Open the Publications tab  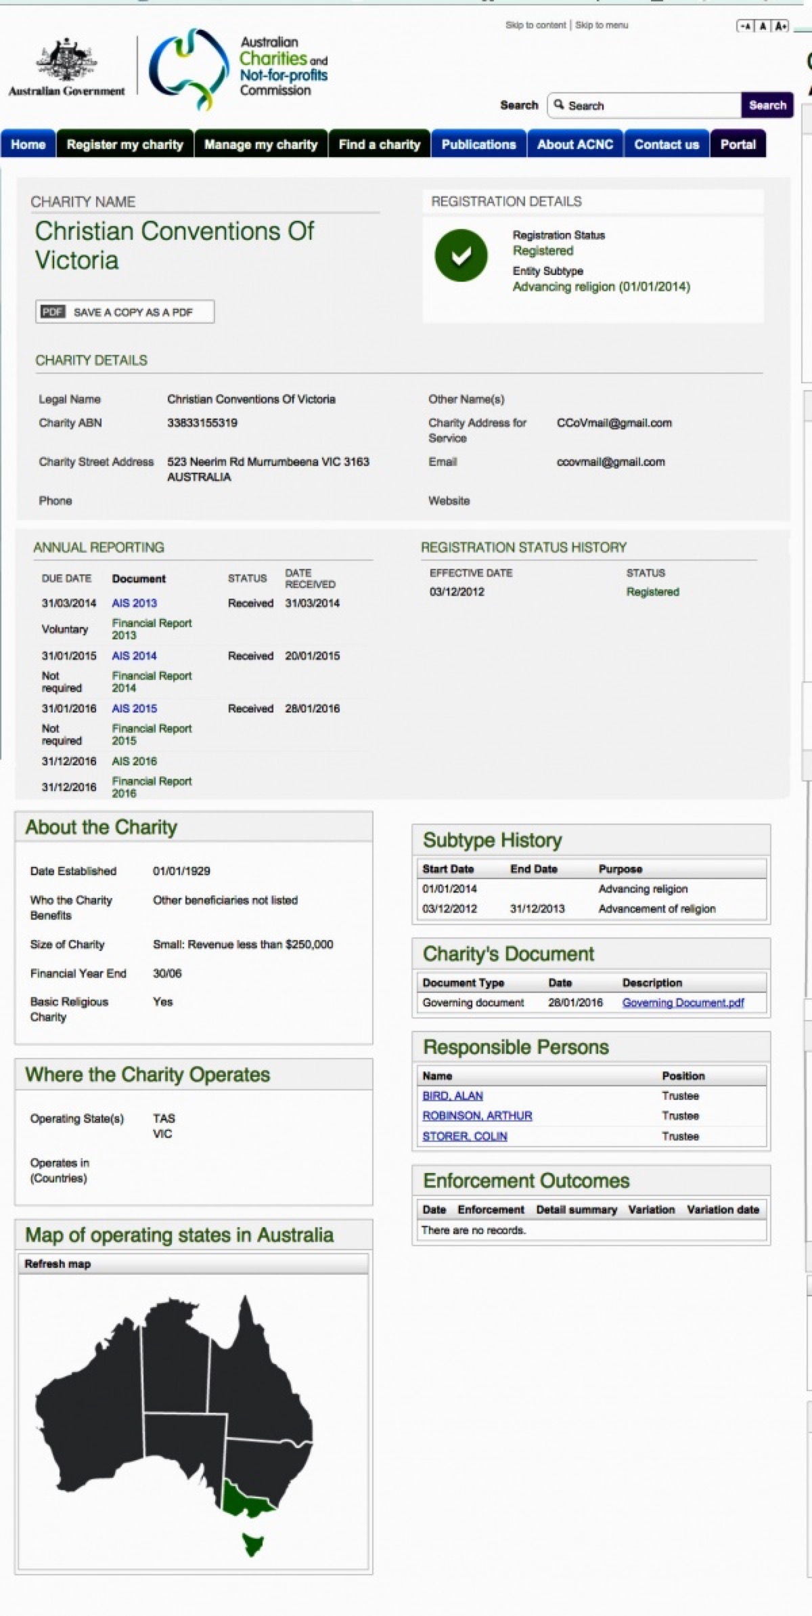(478, 144)
